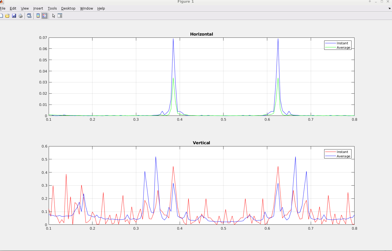Open the Property Inspector icon
The image size is (392, 251).
pos(60,16)
